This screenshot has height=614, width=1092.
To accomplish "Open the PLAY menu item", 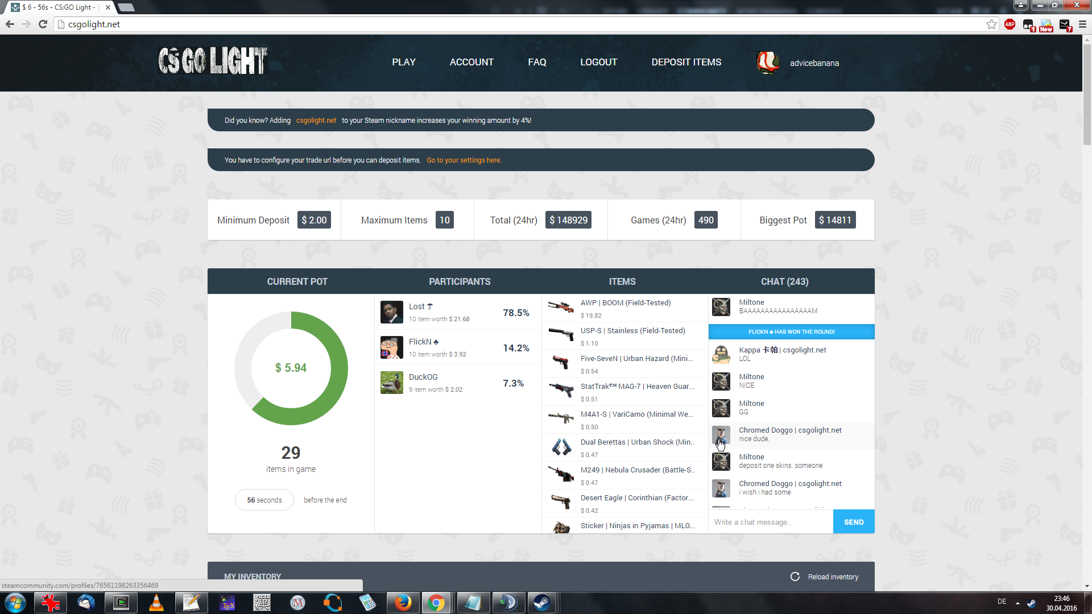I will (x=403, y=62).
